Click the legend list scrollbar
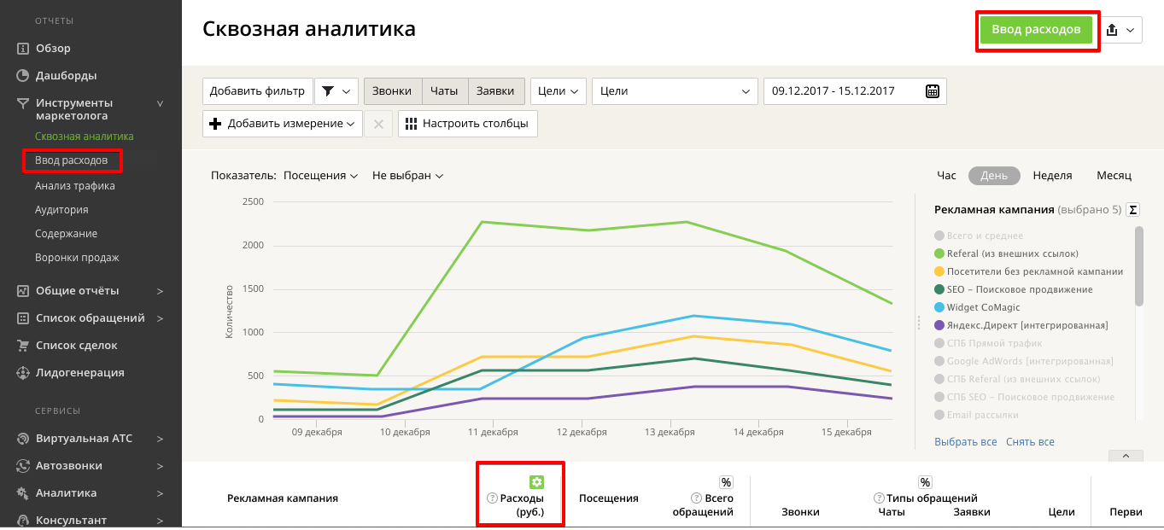 (1139, 266)
